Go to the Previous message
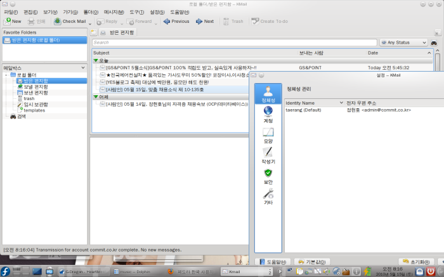 click(176, 21)
